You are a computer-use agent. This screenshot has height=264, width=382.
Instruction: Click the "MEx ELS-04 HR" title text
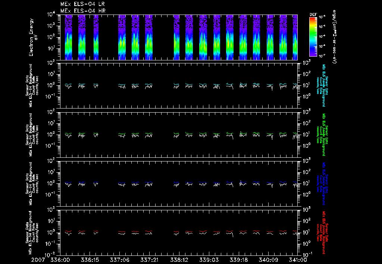tap(83, 11)
